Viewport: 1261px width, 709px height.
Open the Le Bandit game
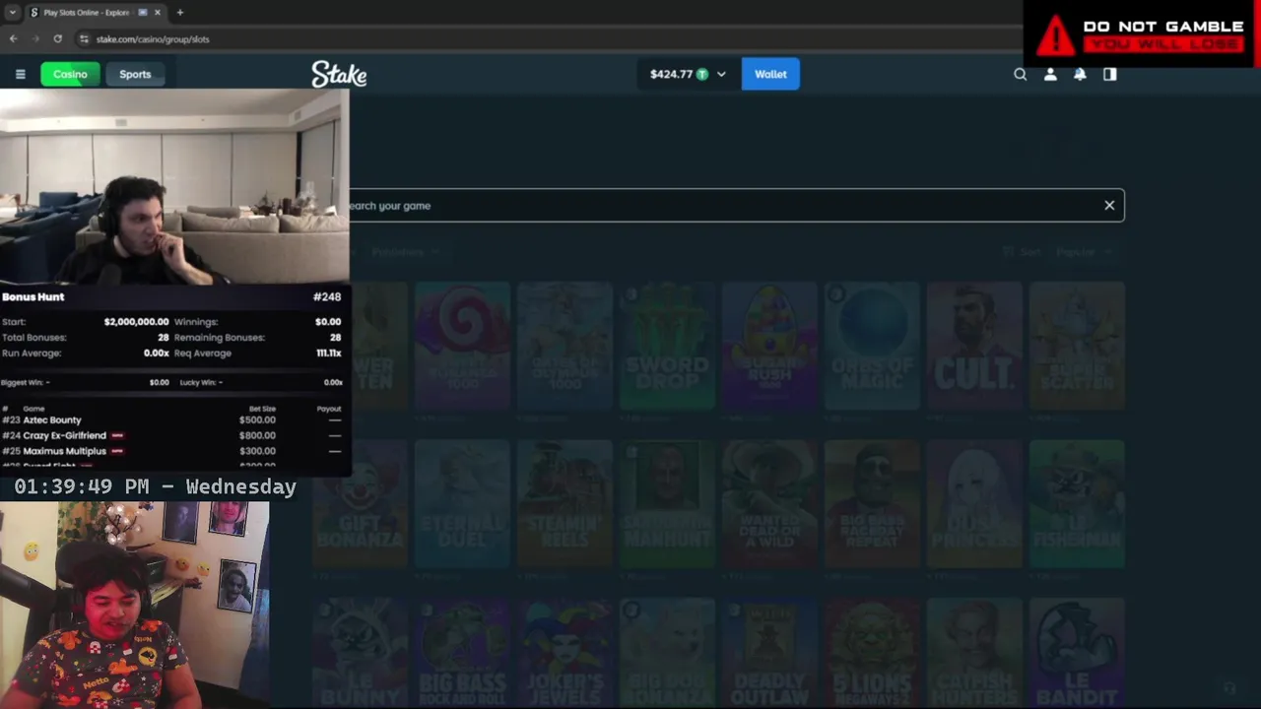coord(1077,653)
